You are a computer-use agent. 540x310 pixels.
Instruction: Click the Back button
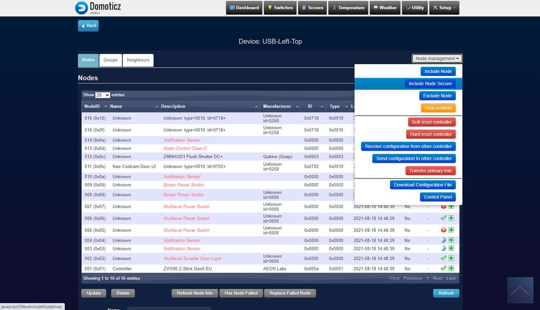point(88,26)
